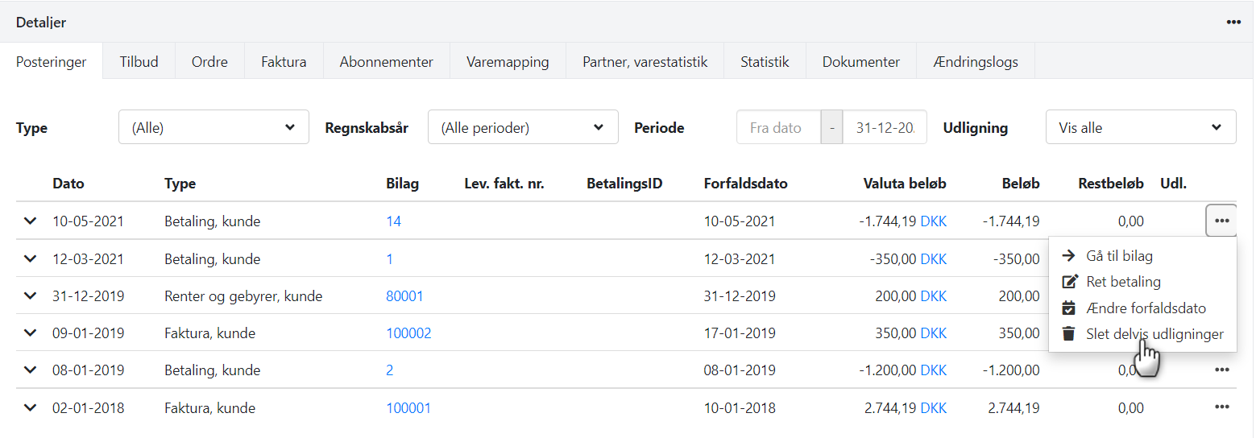
Task: Click the -1.200,00 amount in Beløb column
Action: pyautogui.click(x=1011, y=370)
